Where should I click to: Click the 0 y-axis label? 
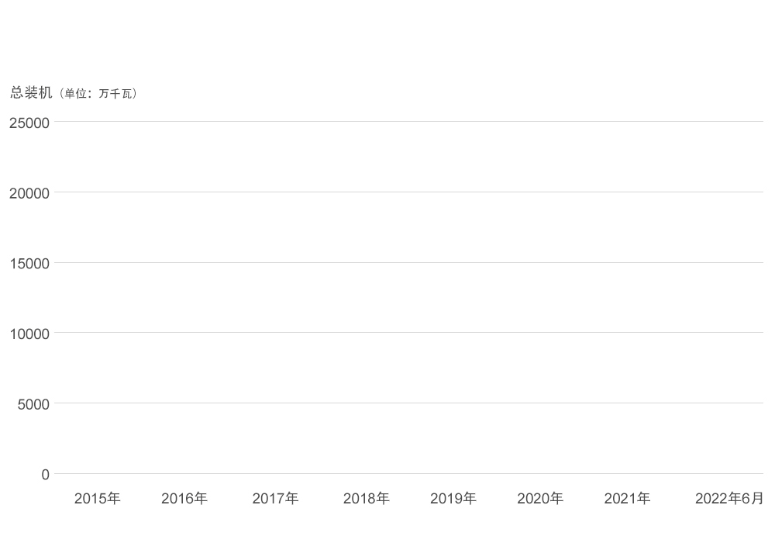tap(45, 475)
